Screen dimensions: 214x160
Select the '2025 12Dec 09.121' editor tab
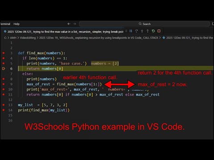pos(64,32)
